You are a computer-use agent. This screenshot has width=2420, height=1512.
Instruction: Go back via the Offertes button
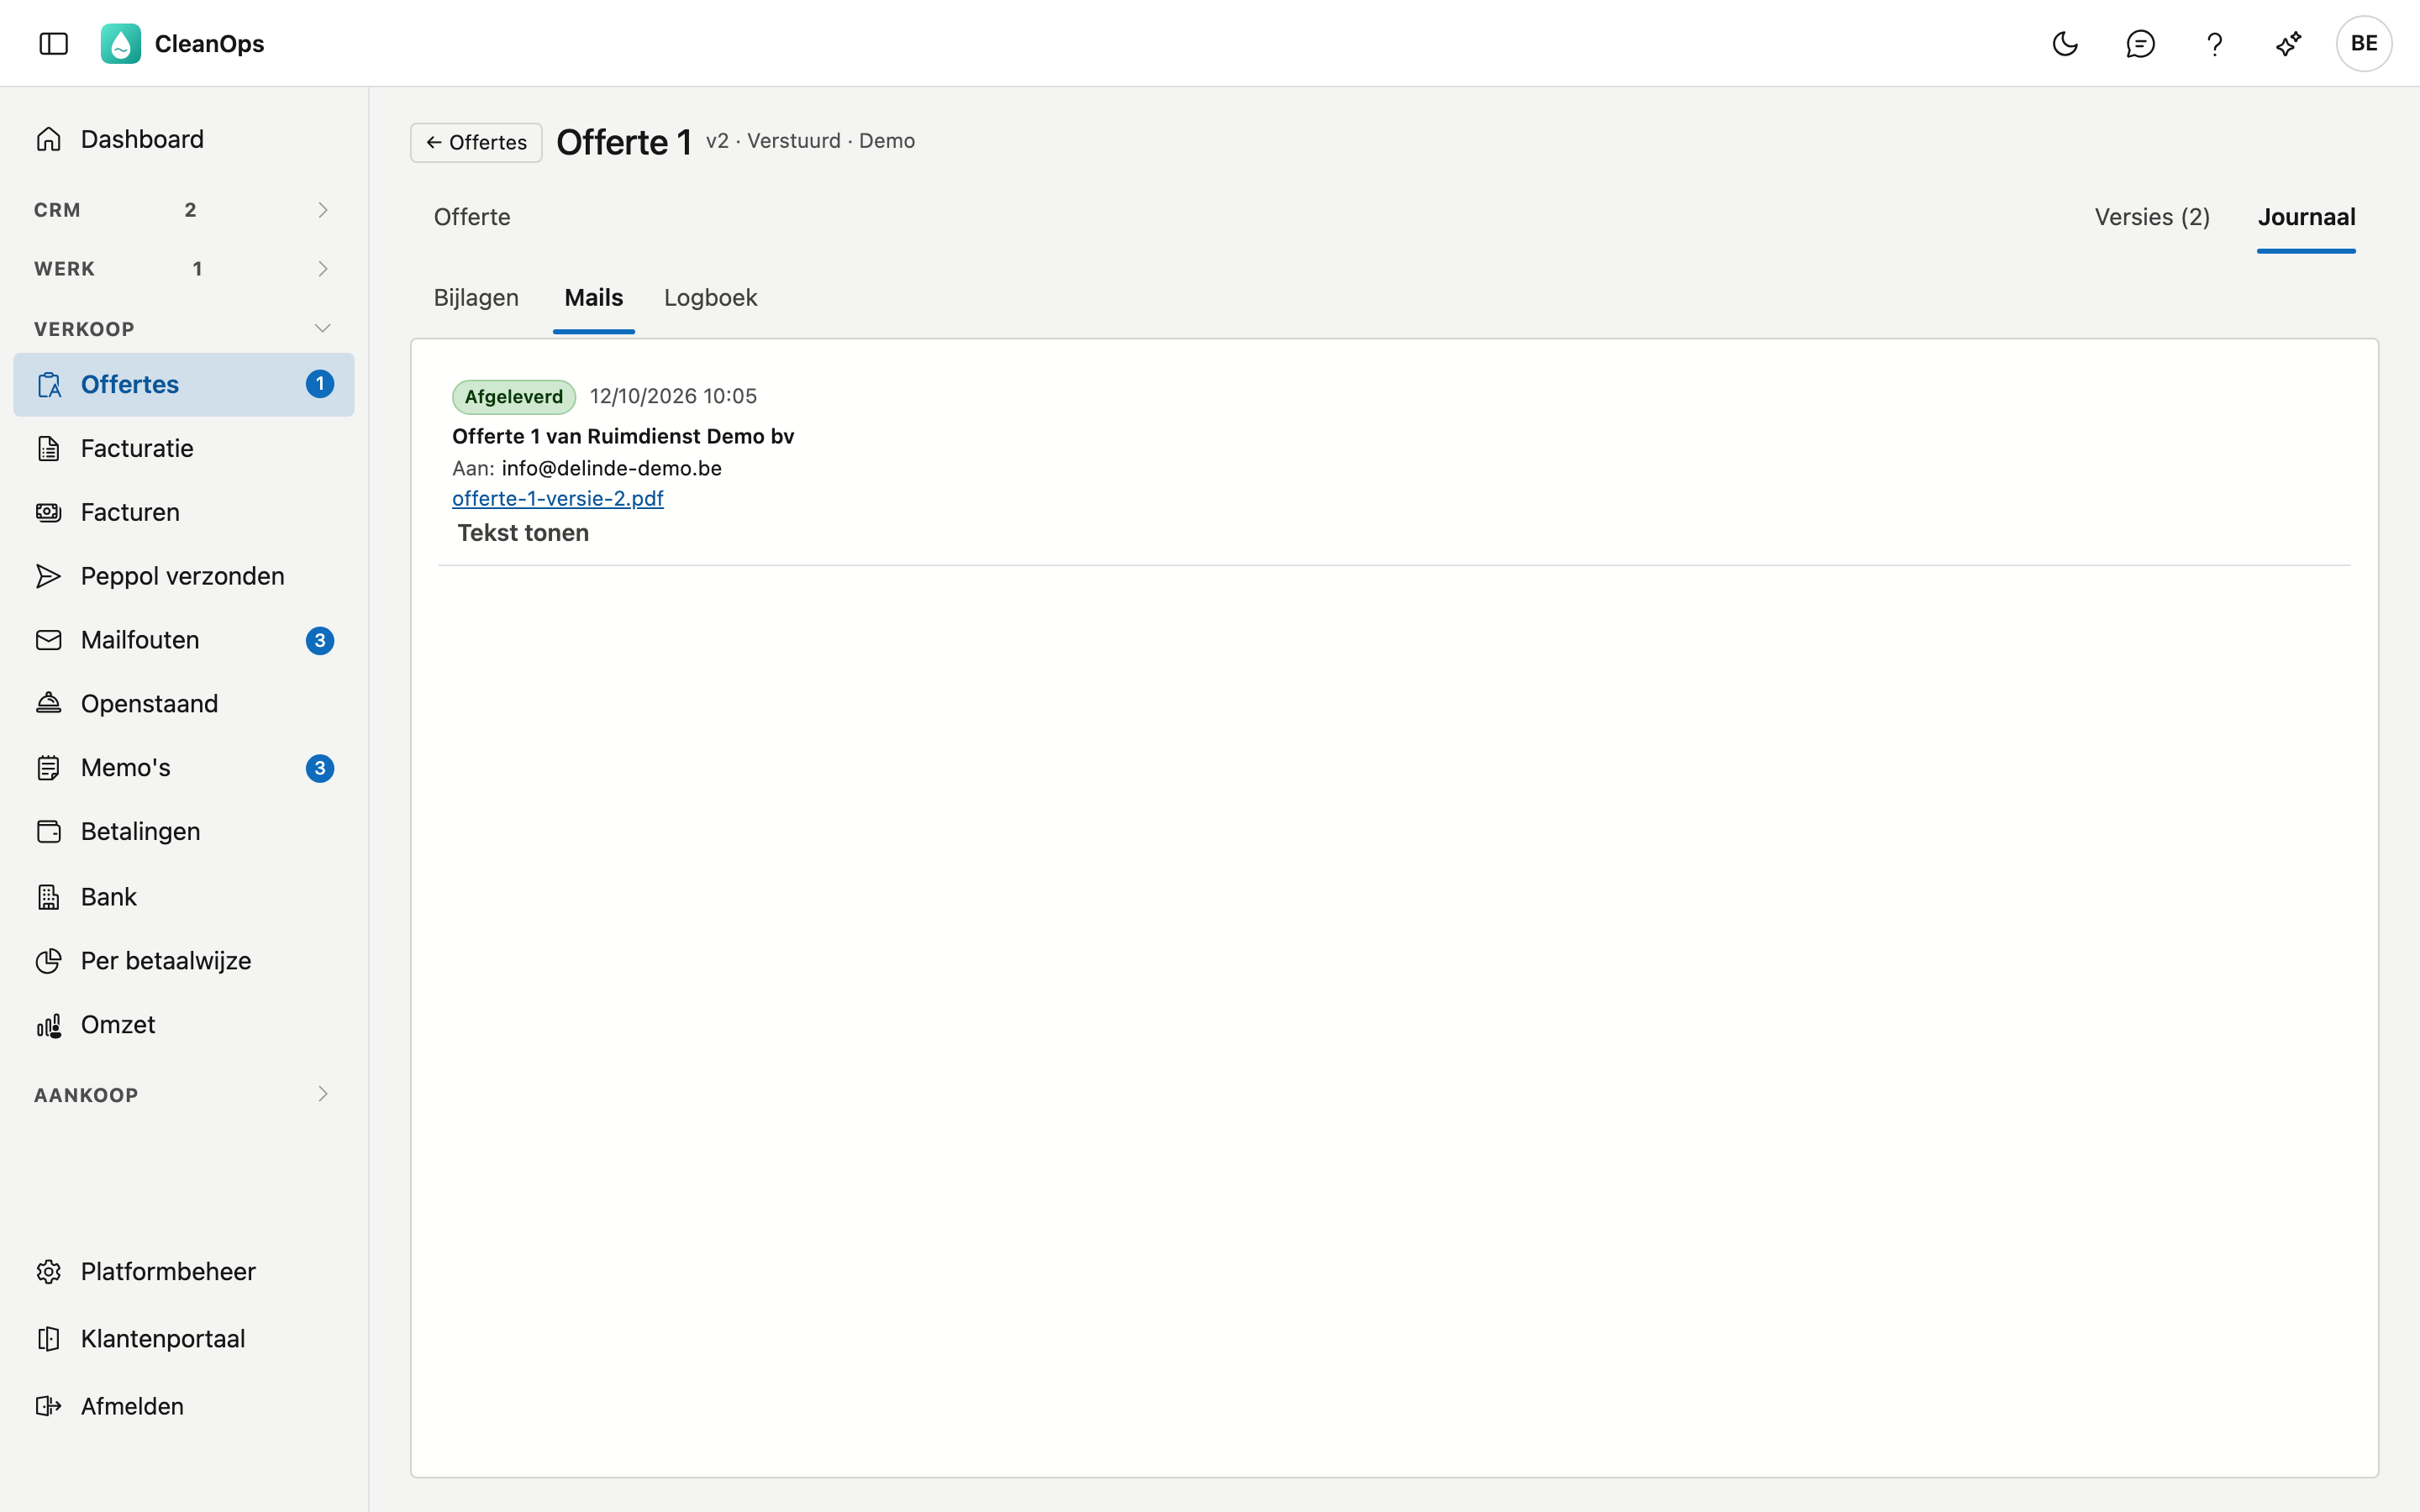point(476,142)
